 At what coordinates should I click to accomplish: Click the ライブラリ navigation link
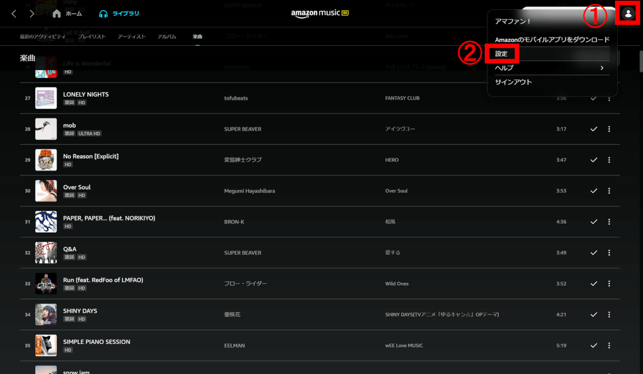(126, 14)
